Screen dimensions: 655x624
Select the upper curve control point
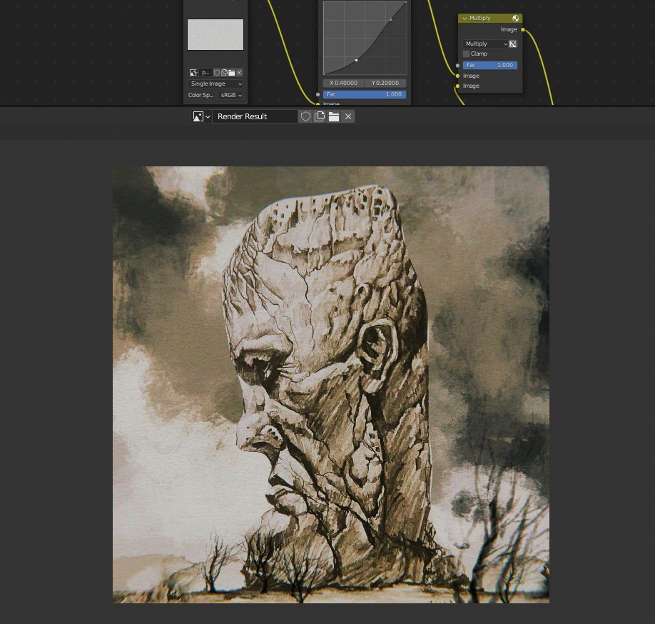tap(390, 20)
